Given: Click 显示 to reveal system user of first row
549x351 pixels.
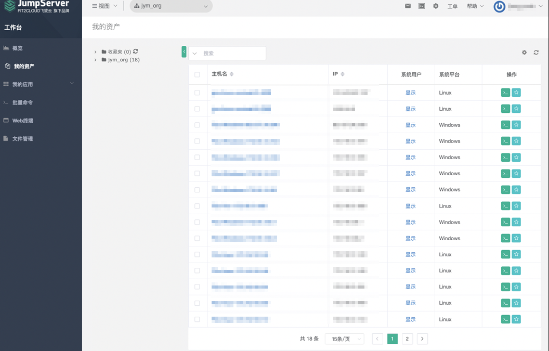Looking at the screenshot, I should pyautogui.click(x=410, y=92).
